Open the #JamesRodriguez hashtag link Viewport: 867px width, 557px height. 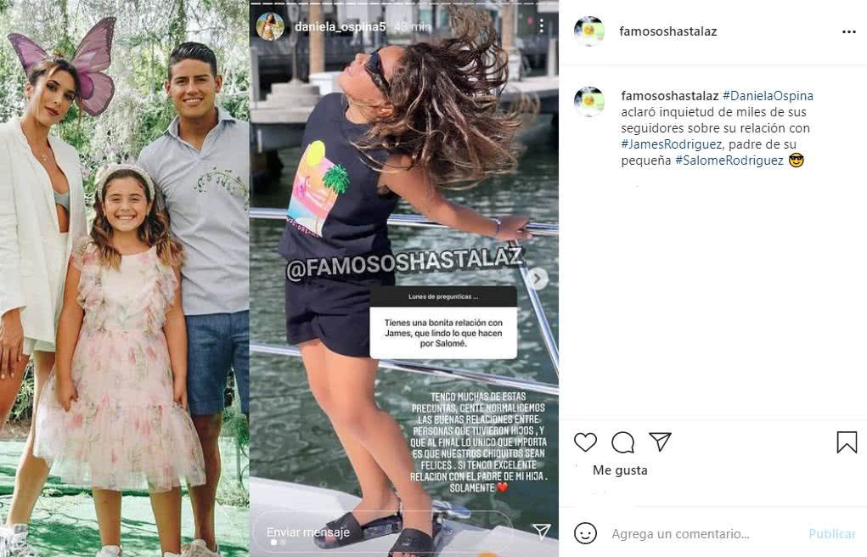pyautogui.click(x=671, y=144)
